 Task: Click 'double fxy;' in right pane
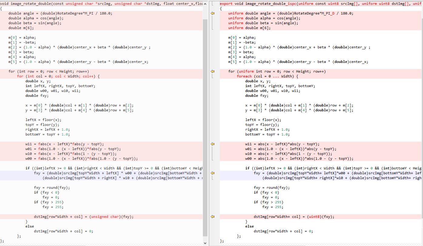point(257,96)
